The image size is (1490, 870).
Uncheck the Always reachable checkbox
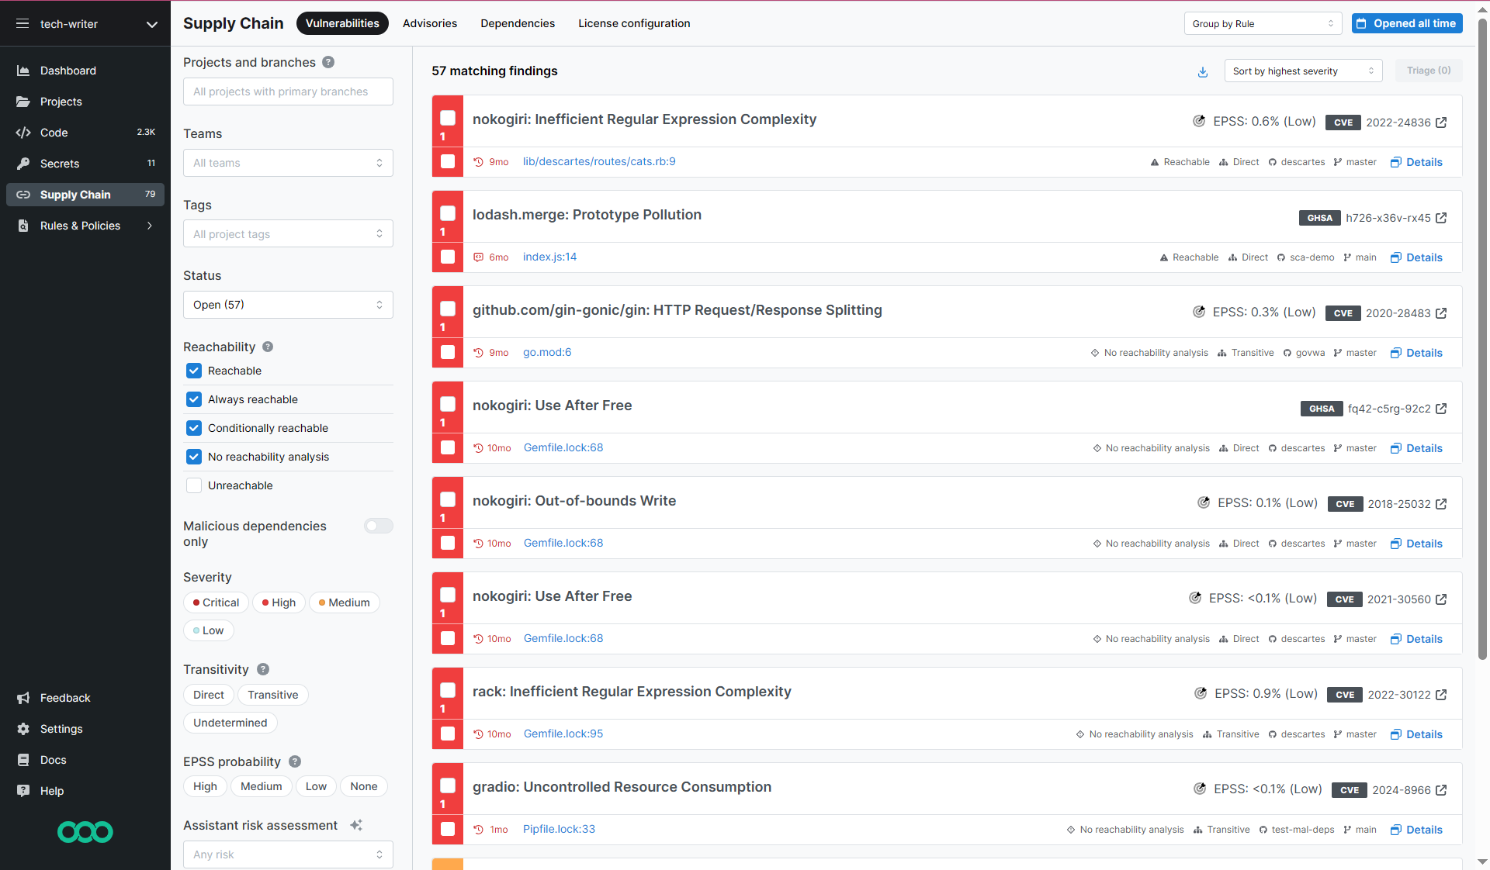tap(194, 399)
